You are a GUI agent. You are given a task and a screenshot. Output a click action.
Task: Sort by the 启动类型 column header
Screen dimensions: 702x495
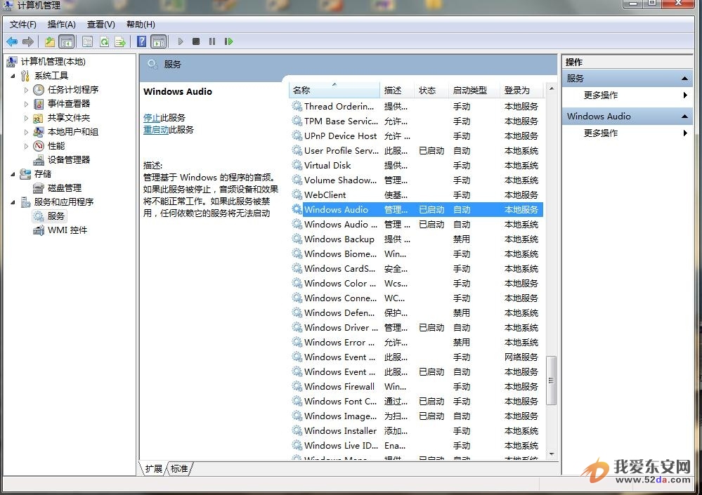[474, 91]
